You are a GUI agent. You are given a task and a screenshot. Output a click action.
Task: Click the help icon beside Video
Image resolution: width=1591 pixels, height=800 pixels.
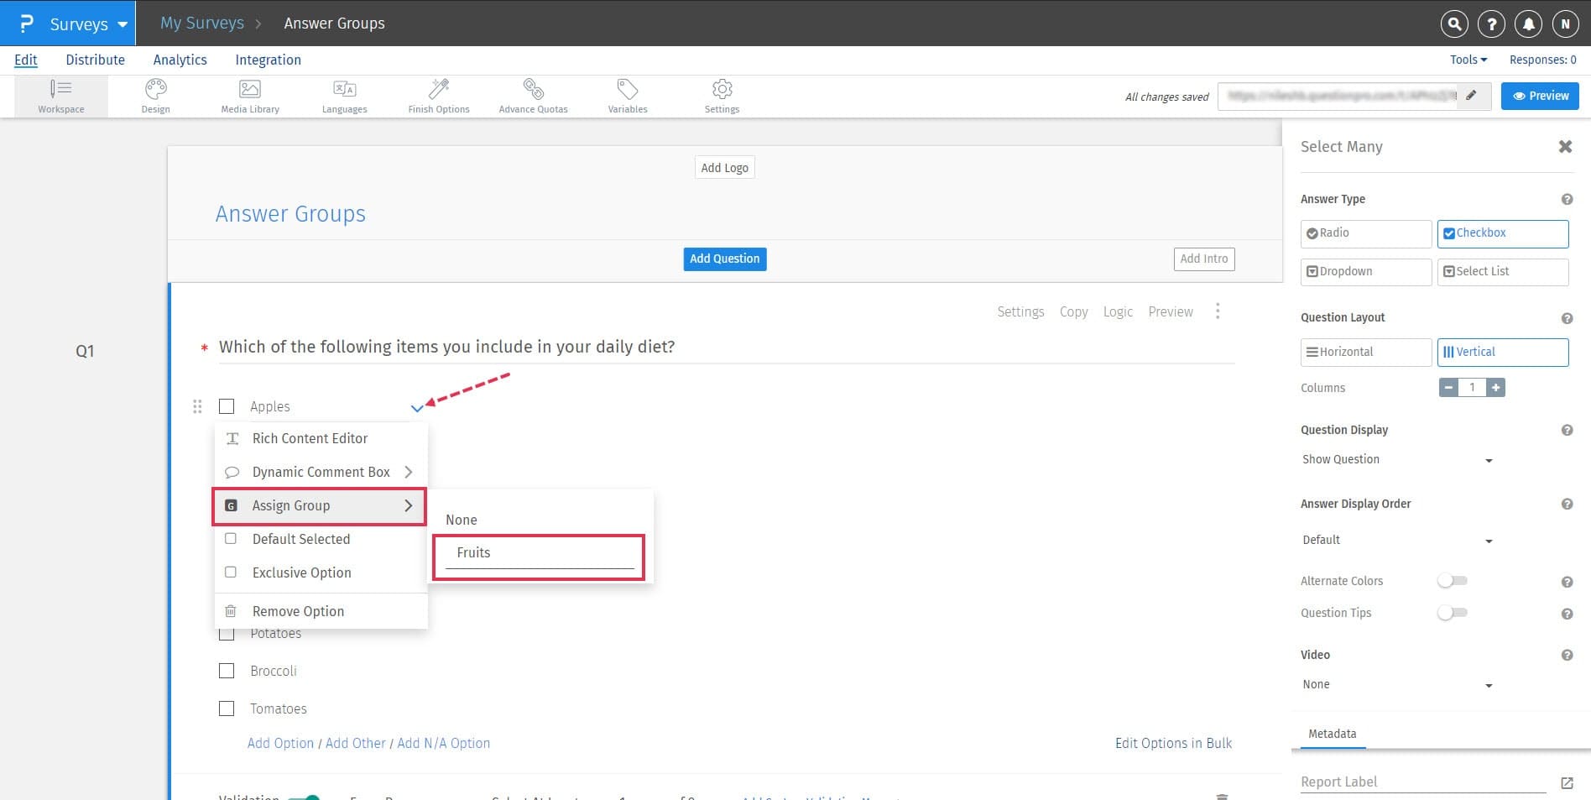click(1567, 656)
